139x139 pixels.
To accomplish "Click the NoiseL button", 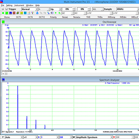I will point(65,17).
